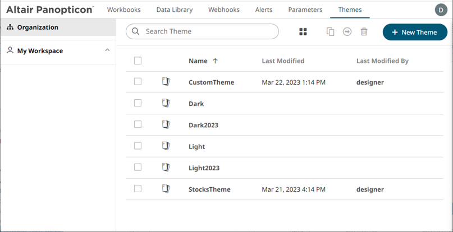Open the Workbooks tab

tap(123, 10)
